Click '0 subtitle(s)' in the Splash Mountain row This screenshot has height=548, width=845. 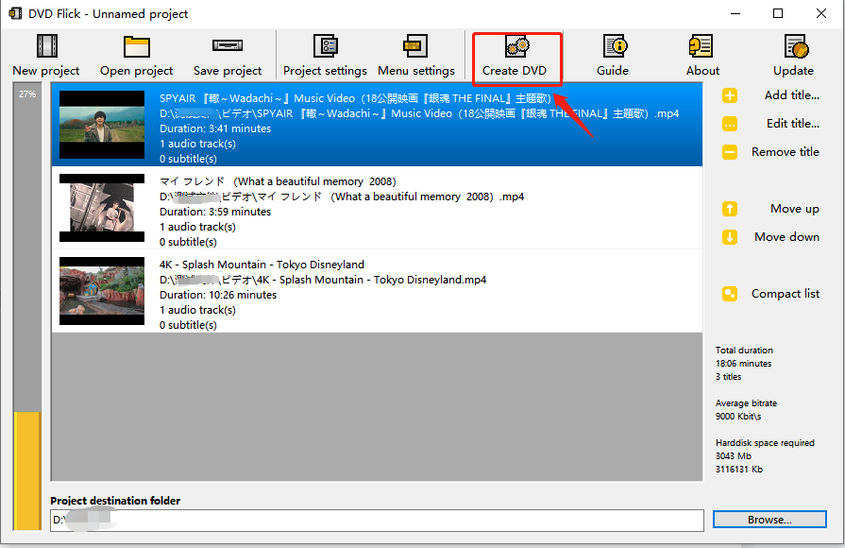pyautogui.click(x=188, y=325)
